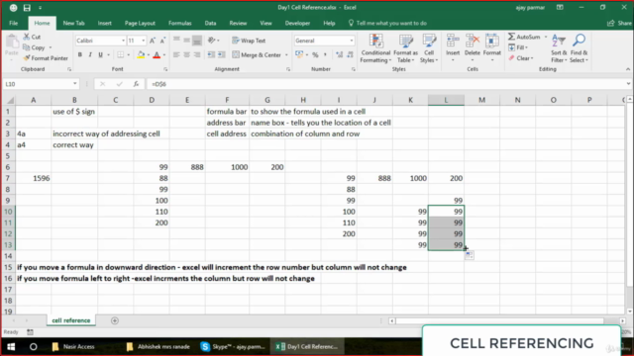This screenshot has height=356, width=634.
Task: Click the Increase Indent icon
Action: [x=221, y=55]
